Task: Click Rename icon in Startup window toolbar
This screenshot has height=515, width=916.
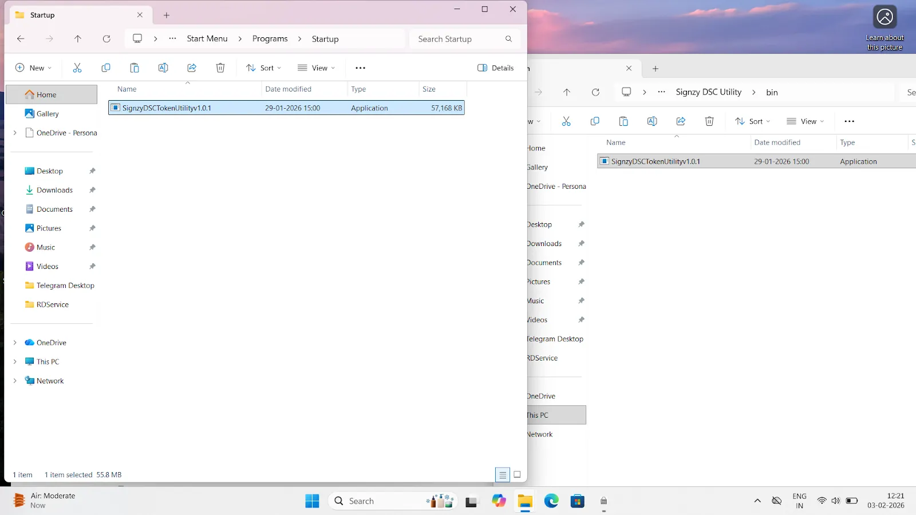Action: point(163,68)
